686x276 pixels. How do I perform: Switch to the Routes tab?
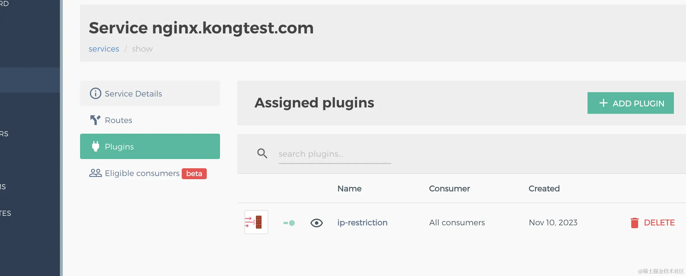click(x=118, y=120)
